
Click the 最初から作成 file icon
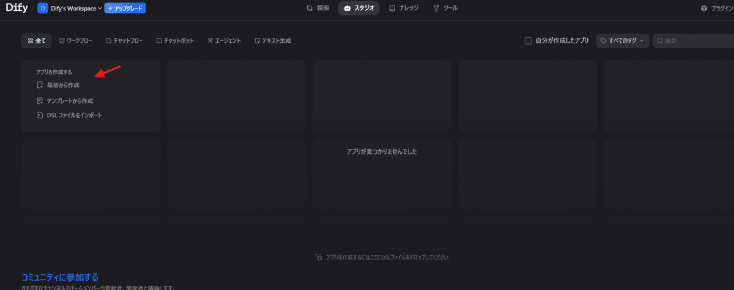pos(40,85)
